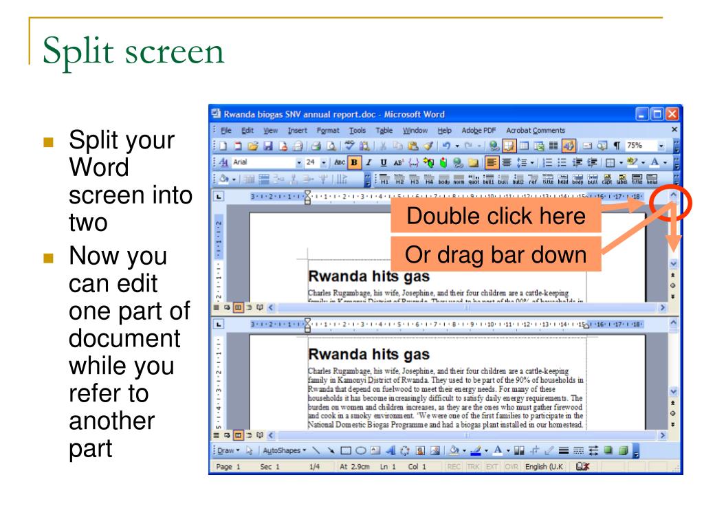Open the Draw menu dropdown
The height and width of the screenshot is (528, 704).
(228, 450)
